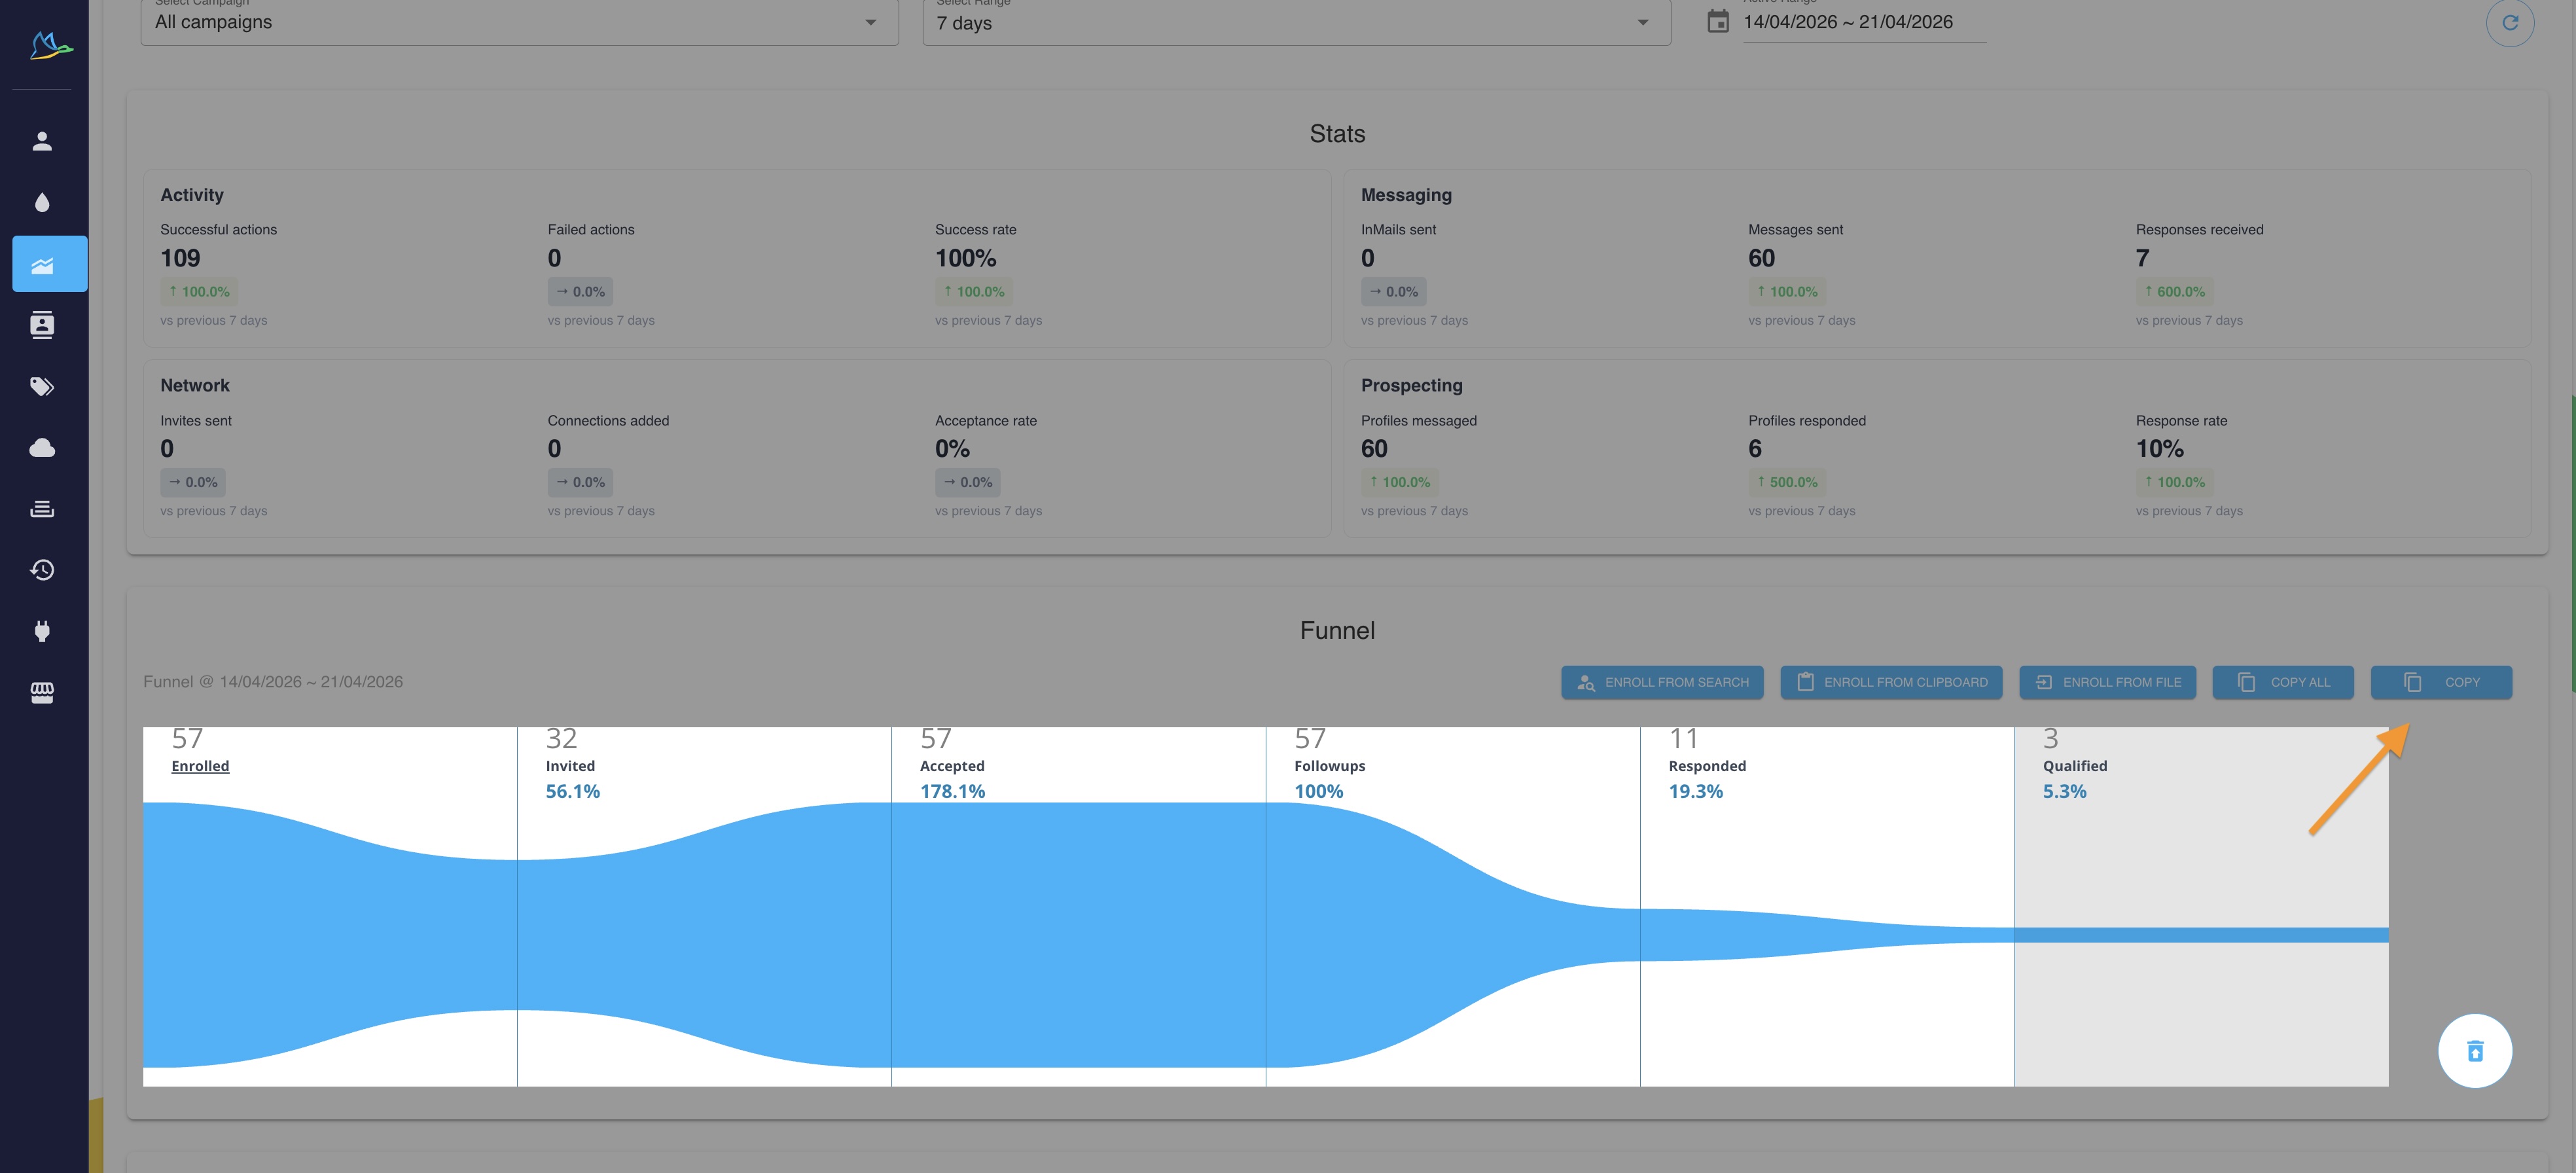
Task: Click the plug integrations sidebar icon
Action: (42, 631)
